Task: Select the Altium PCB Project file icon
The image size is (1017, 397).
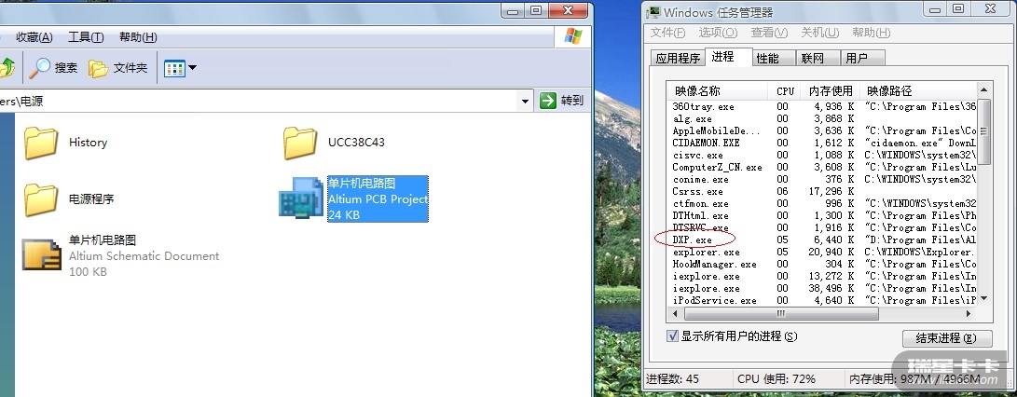Action: tap(301, 198)
